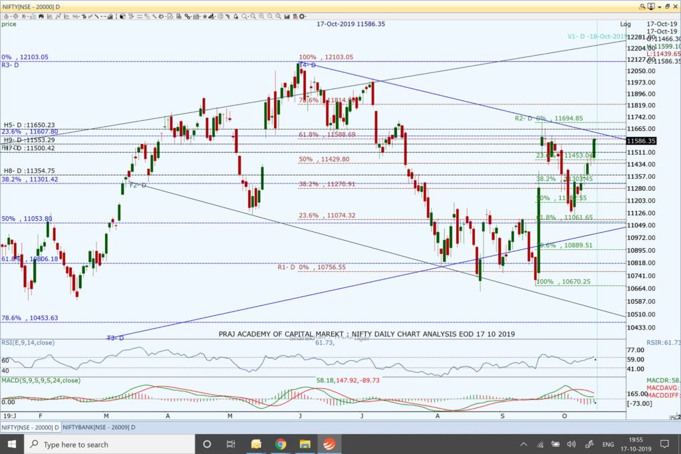The width and height of the screenshot is (681, 454).
Task: Select the trend line drawing tool
Action: 96,17
